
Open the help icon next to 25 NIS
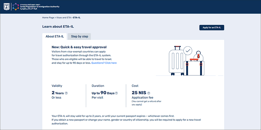pyautogui.click(x=149, y=93)
